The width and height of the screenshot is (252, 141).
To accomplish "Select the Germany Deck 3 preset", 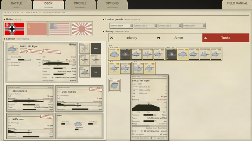I will tap(170, 26).
